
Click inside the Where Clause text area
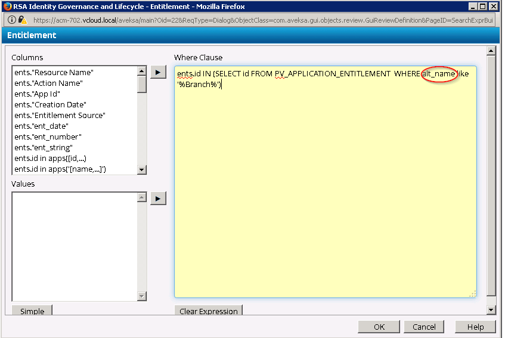(x=325, y=191)
